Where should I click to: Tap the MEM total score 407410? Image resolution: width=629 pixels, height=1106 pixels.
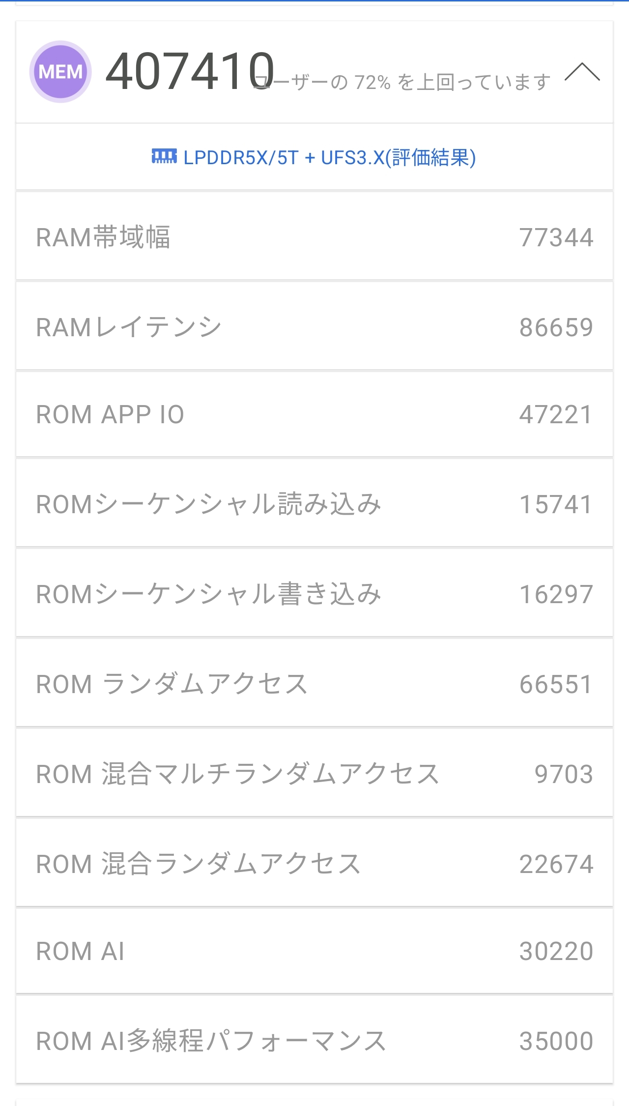190,72
